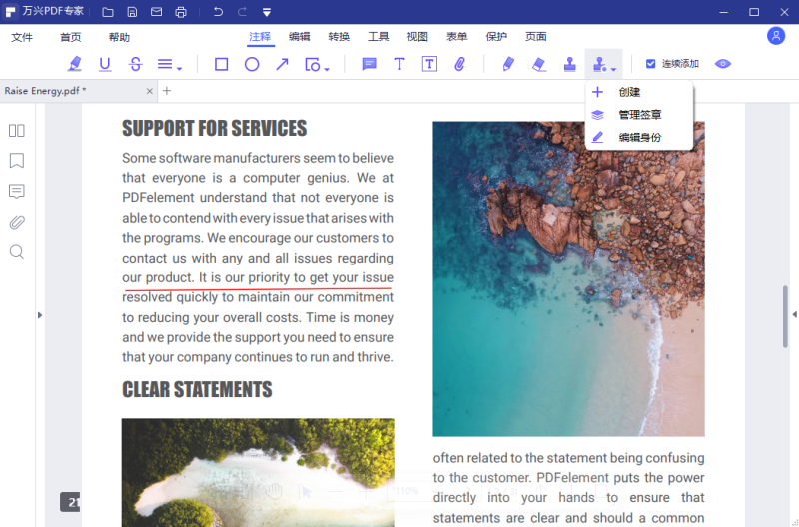799x527 pixels.
Task: Select the Highlight text tool
Action: 75,64
